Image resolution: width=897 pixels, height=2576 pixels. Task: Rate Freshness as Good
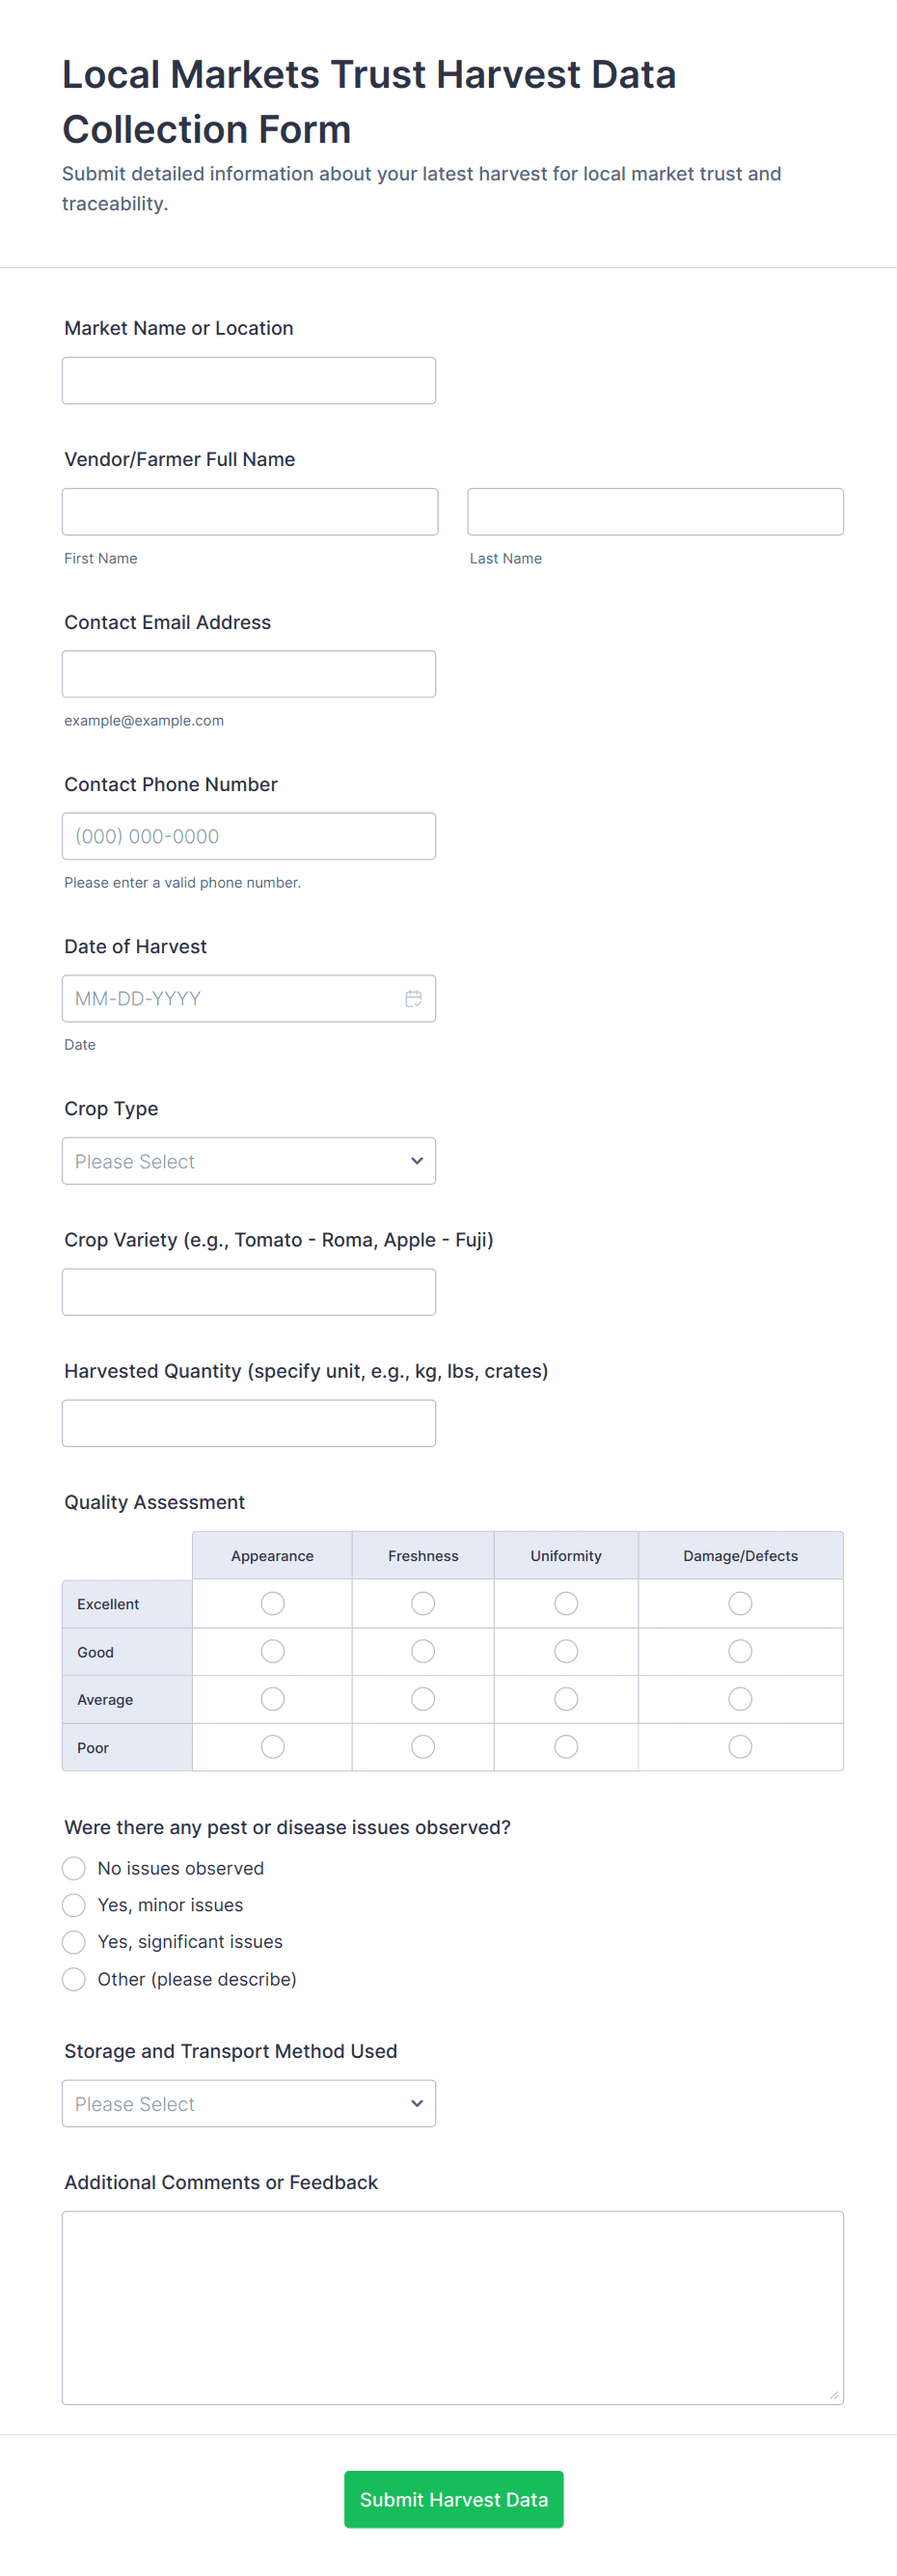click(x=423, y=1651)
